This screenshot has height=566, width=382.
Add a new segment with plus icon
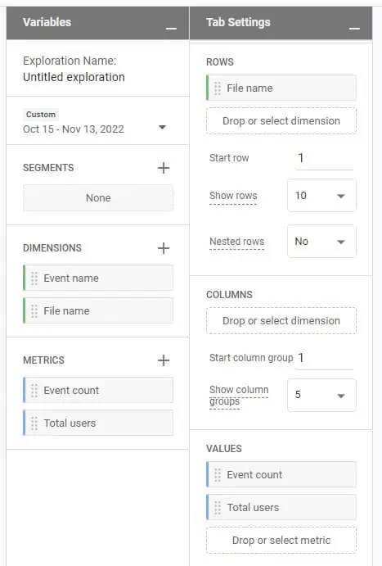(x=164, y=168)
